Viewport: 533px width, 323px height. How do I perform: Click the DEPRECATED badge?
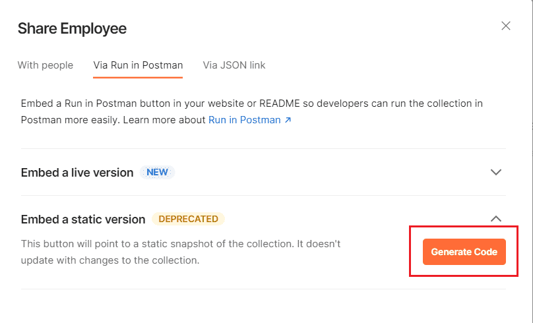tap(188, 219)
